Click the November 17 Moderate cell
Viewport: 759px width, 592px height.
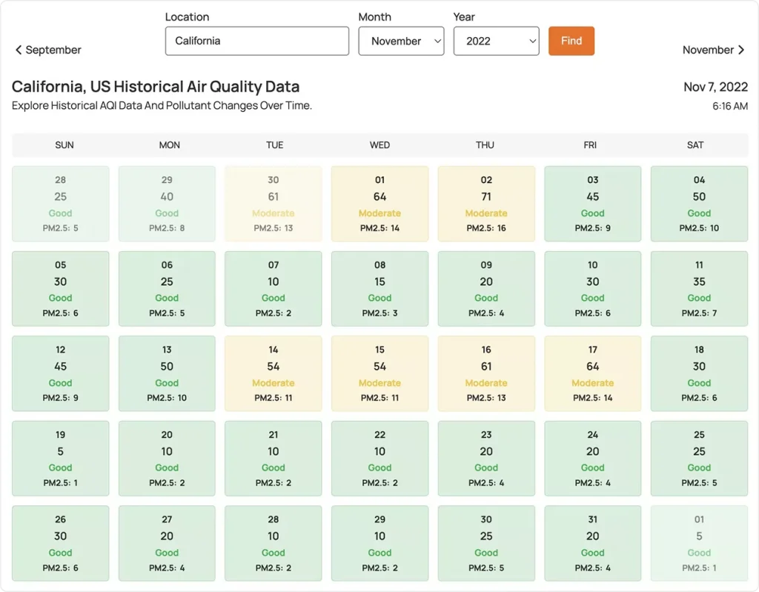592,373
